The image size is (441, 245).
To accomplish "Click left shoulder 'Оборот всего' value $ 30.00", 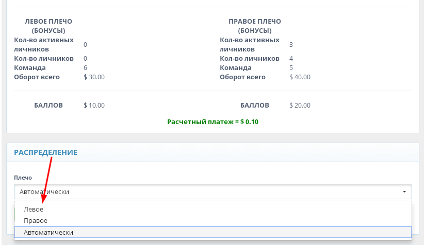I will click(x=94, y=77).
